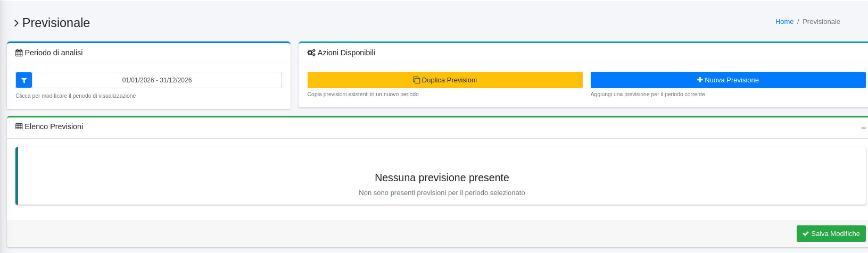Click the plus icon on Nuova Previsione

tap(700, 80)
